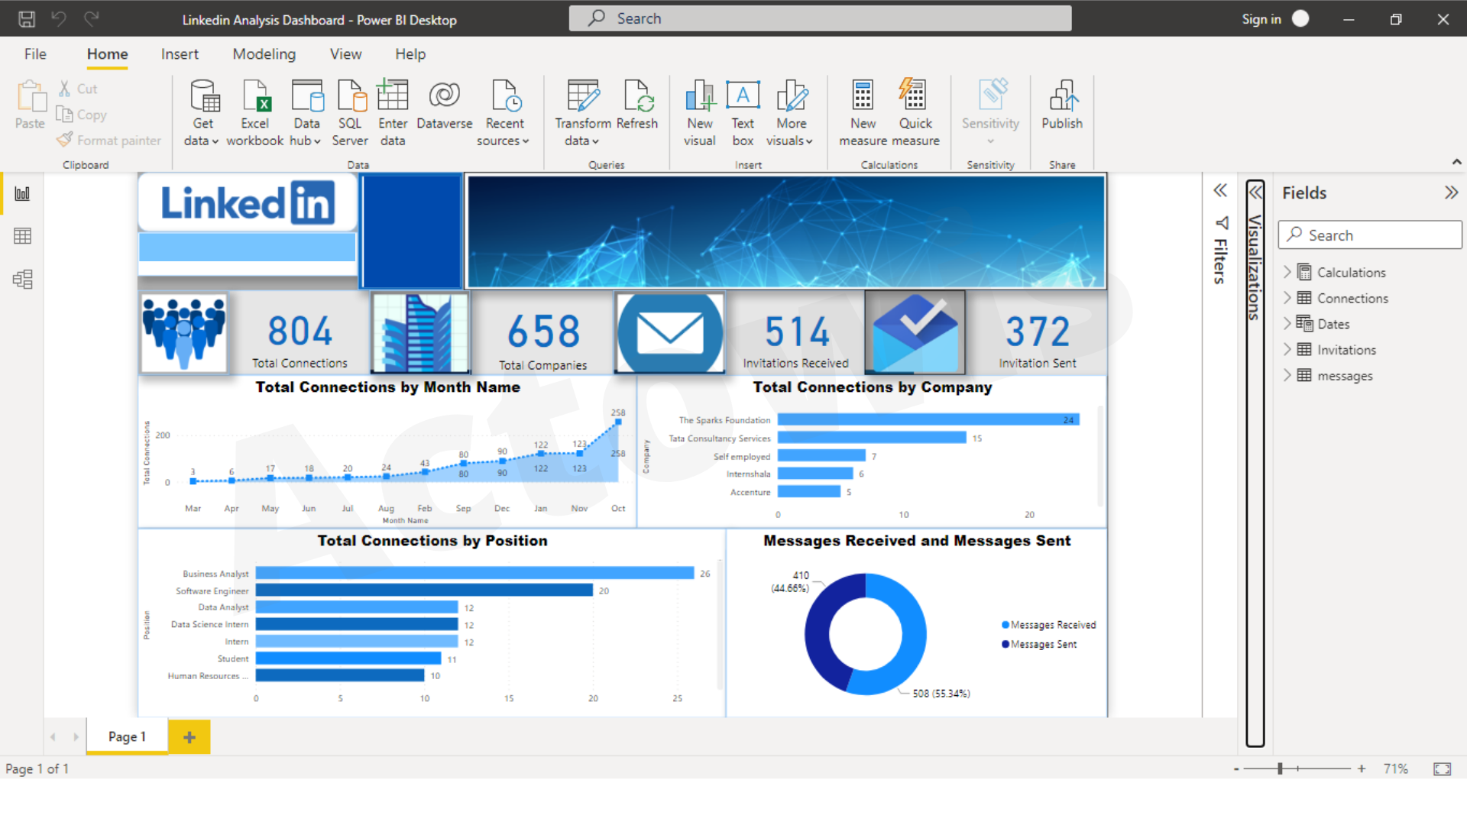Select the Home ribbon tab

tap(107, 54)
